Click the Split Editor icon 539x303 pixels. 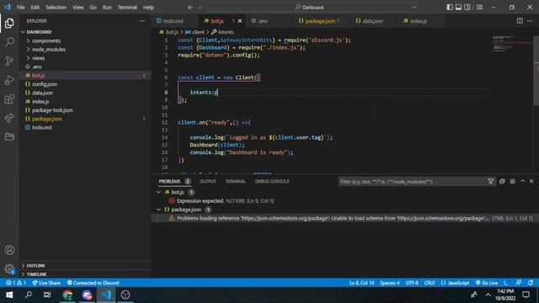coord(520,21)
